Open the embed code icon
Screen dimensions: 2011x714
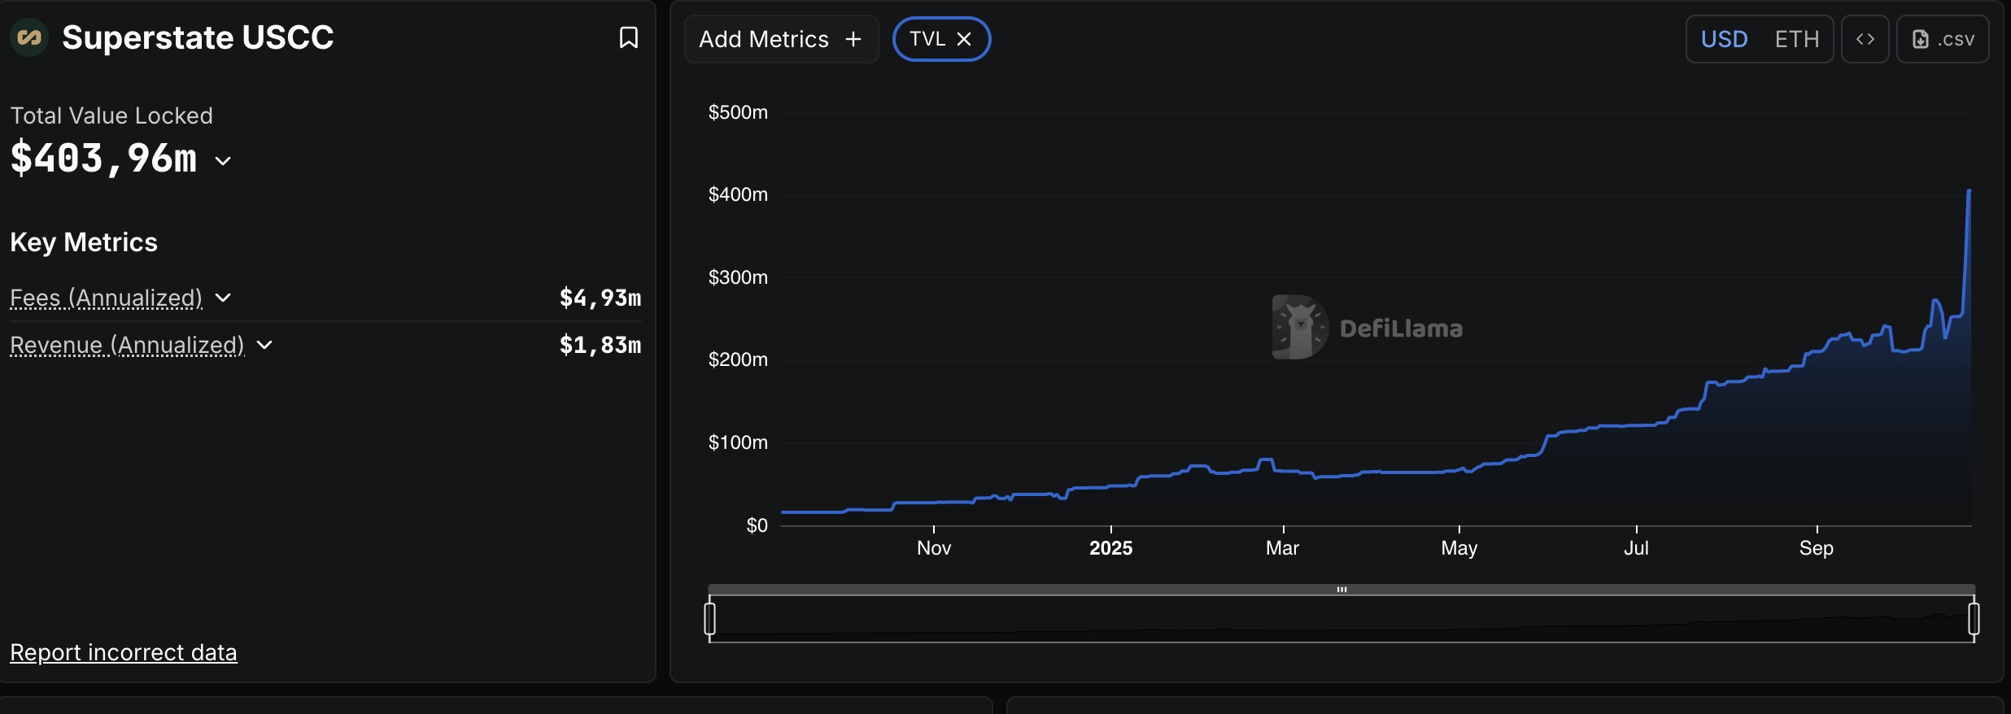[1865, 39]
